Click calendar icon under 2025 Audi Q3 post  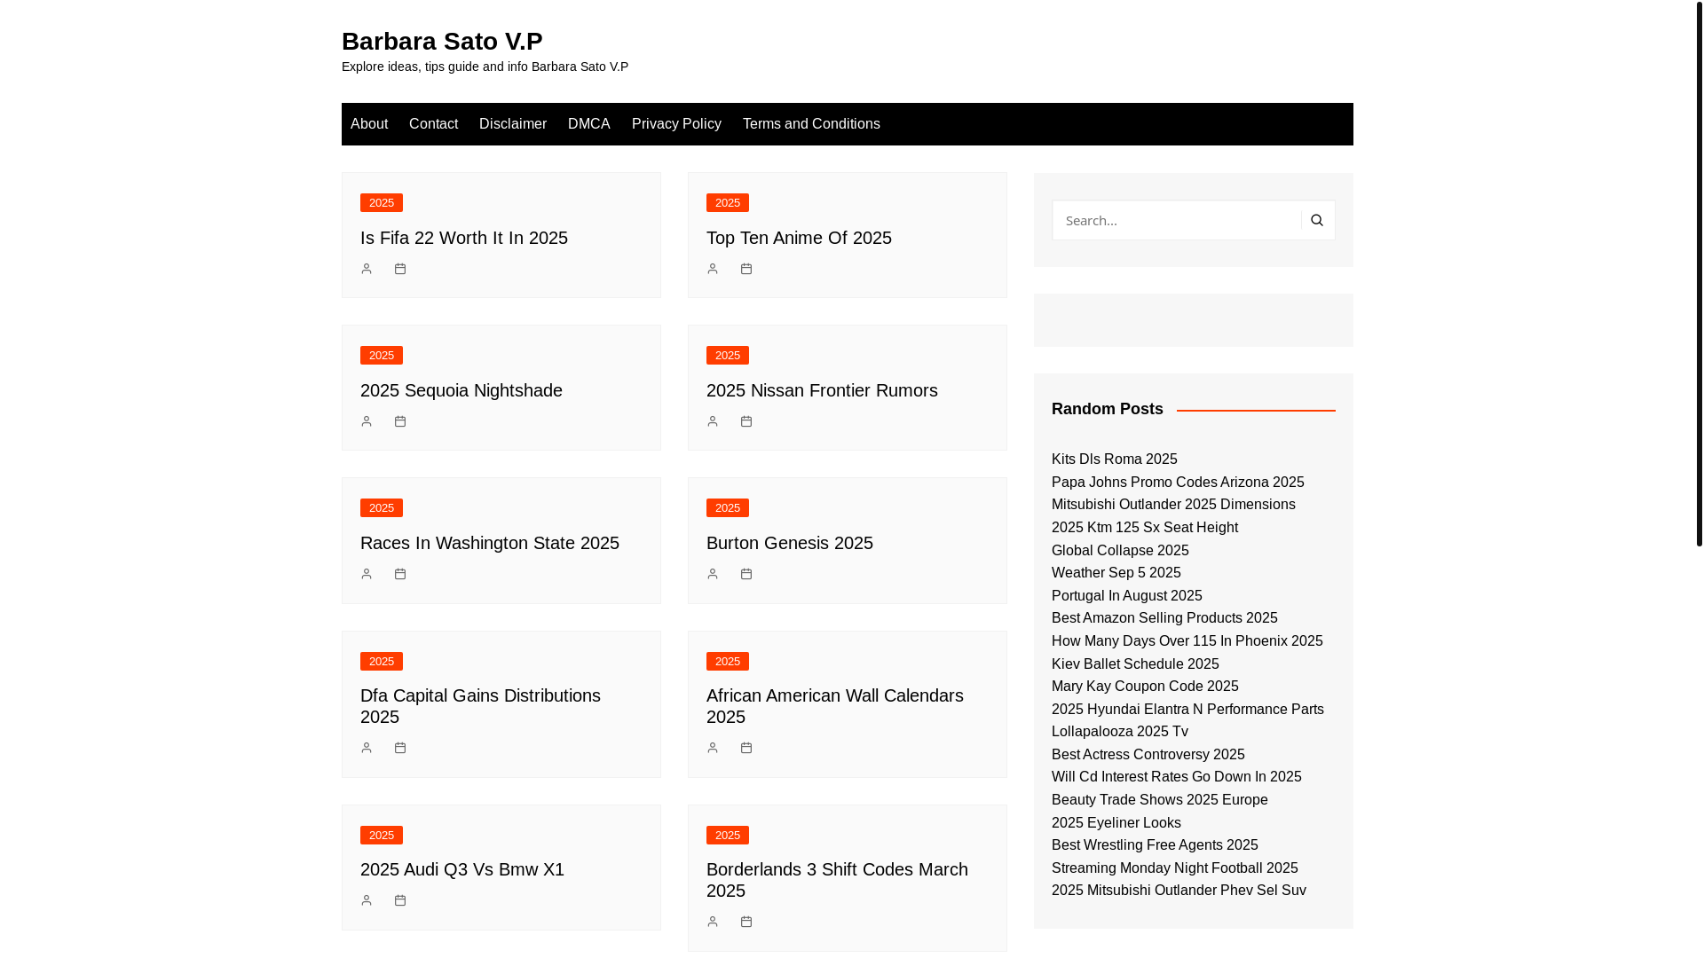pos(400,900)
